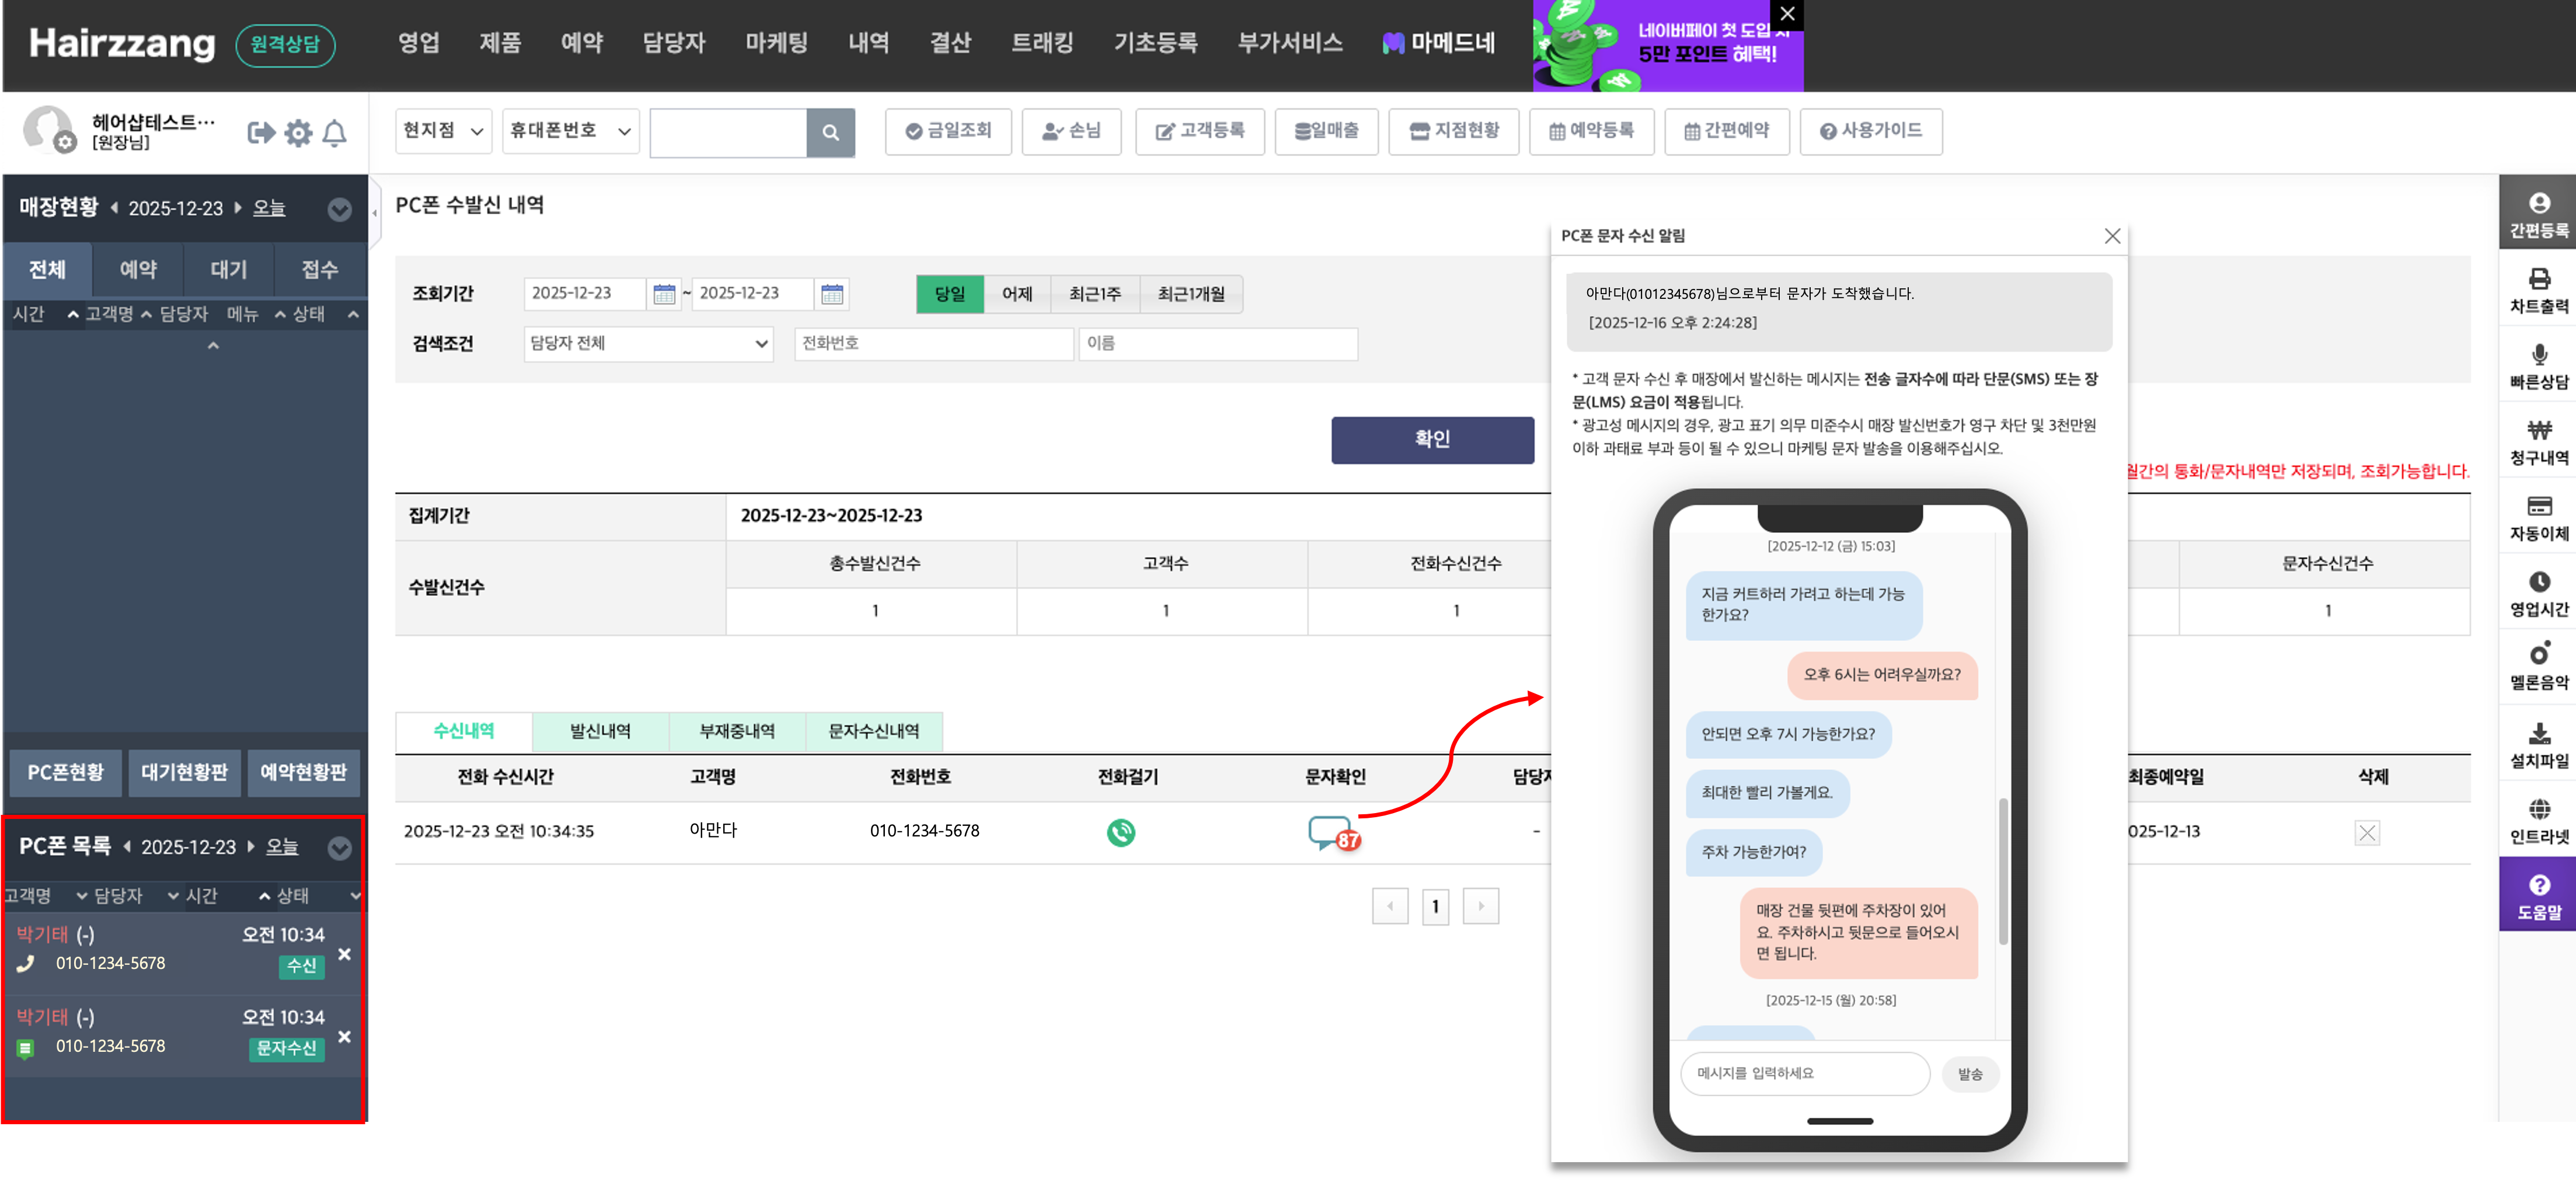
Task: Expand the PC폰 목록 panel chevron
Action: pos(340,848)
